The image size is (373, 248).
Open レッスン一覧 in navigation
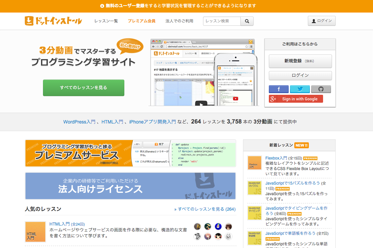tap(106, 21)
